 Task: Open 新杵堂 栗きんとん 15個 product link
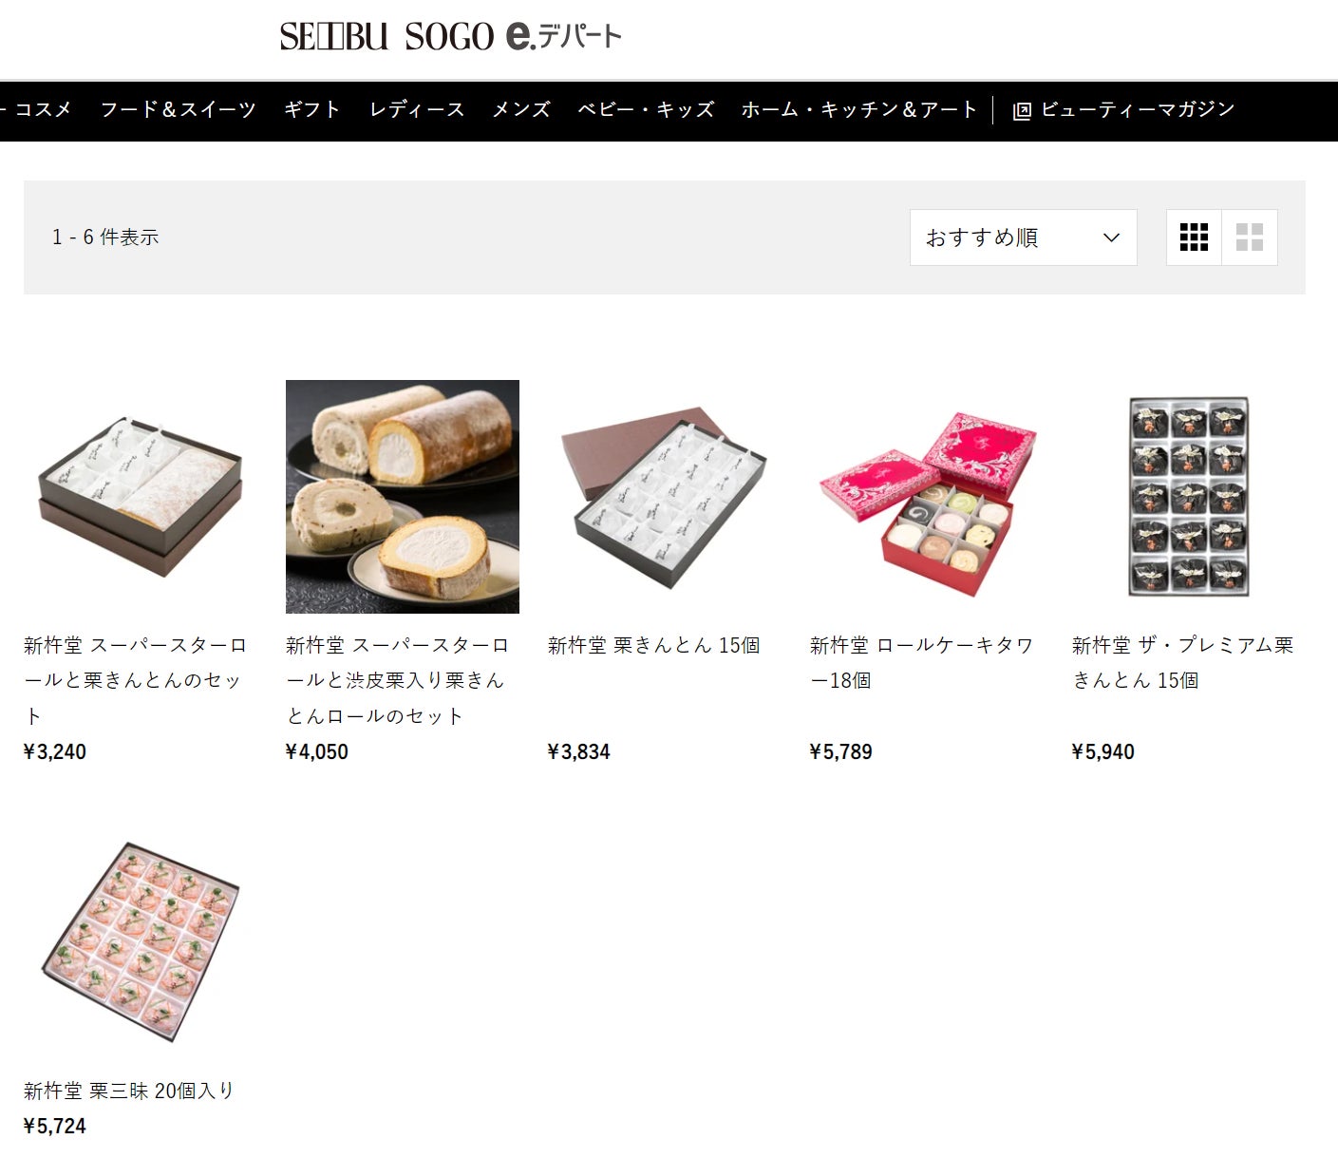[x=654, y=645]
